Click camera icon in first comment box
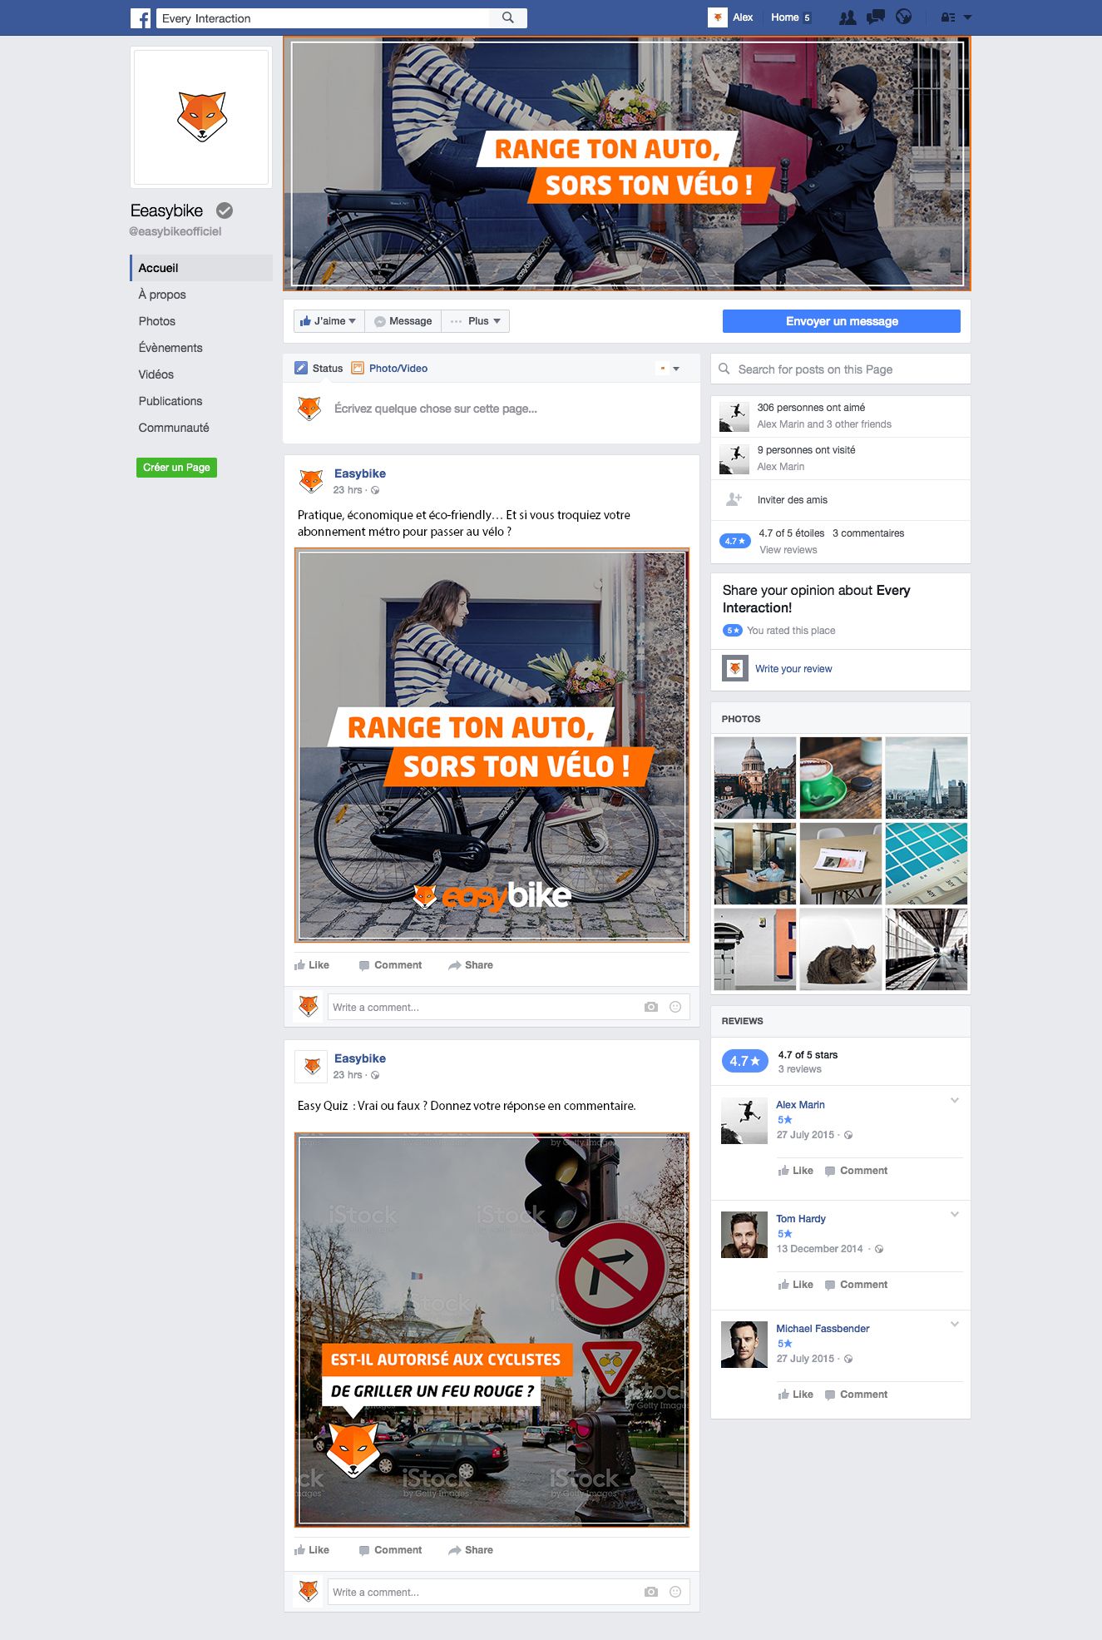Viewport: 1102px width, 1640px height. click(651, 1007)
